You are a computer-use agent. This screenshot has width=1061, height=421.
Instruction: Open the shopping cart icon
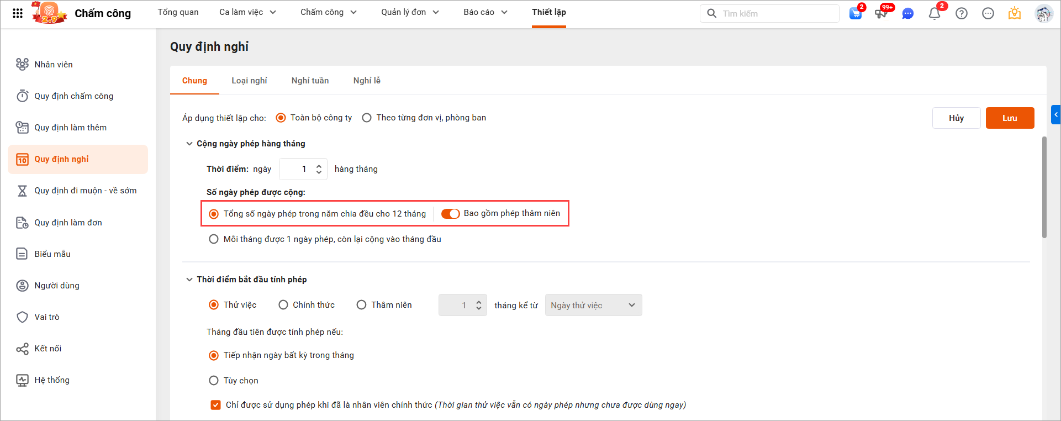point(856,14)
